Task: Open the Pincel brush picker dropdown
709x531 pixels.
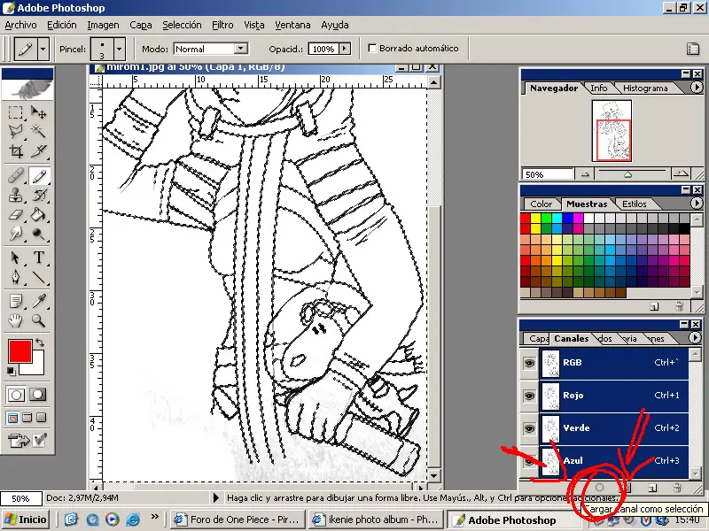Action: [119, 49]
